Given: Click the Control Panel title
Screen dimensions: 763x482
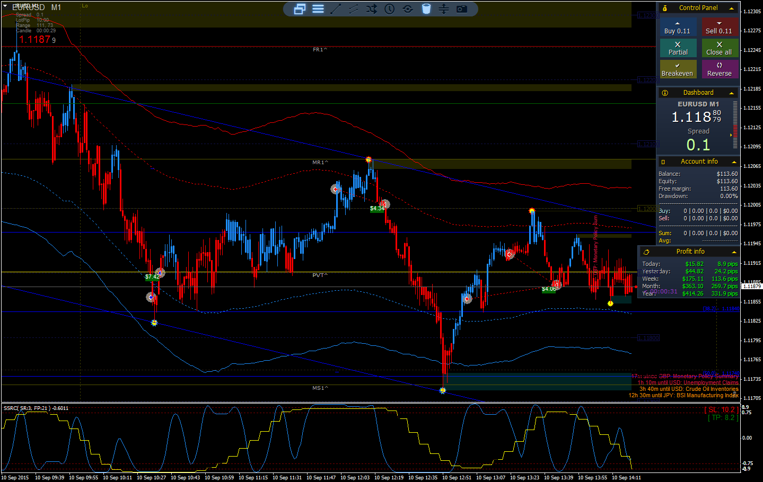Looking at the screenshot, I should point(698,8).
